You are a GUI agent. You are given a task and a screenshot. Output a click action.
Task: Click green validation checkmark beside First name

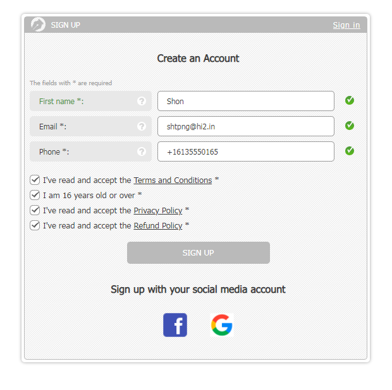pyautogui.click(x=350, y=100)
